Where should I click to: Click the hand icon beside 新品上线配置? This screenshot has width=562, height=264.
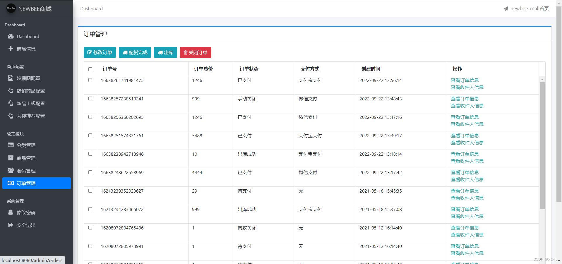pos(11,103)
